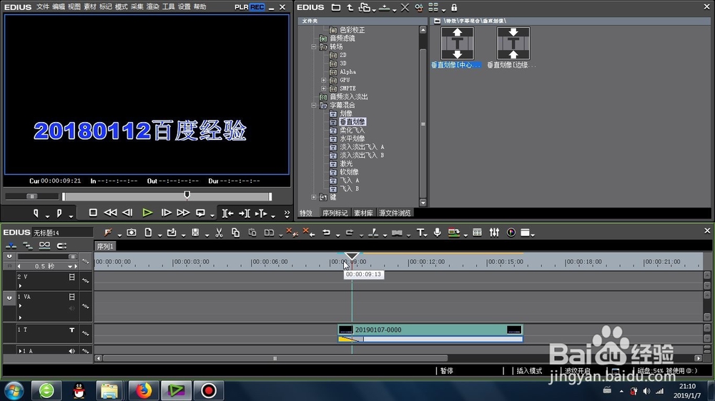Expand the 2 V track disclosure triangle
The height and width of the screenshot is (401, 715).
(20, 286)
